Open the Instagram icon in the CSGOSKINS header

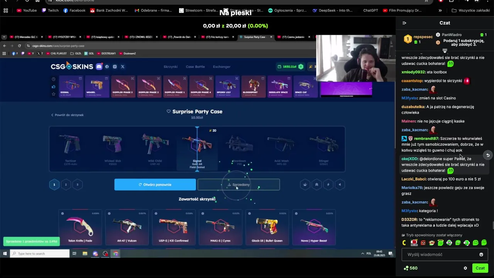pyautogui.click(x=115, y=66)
